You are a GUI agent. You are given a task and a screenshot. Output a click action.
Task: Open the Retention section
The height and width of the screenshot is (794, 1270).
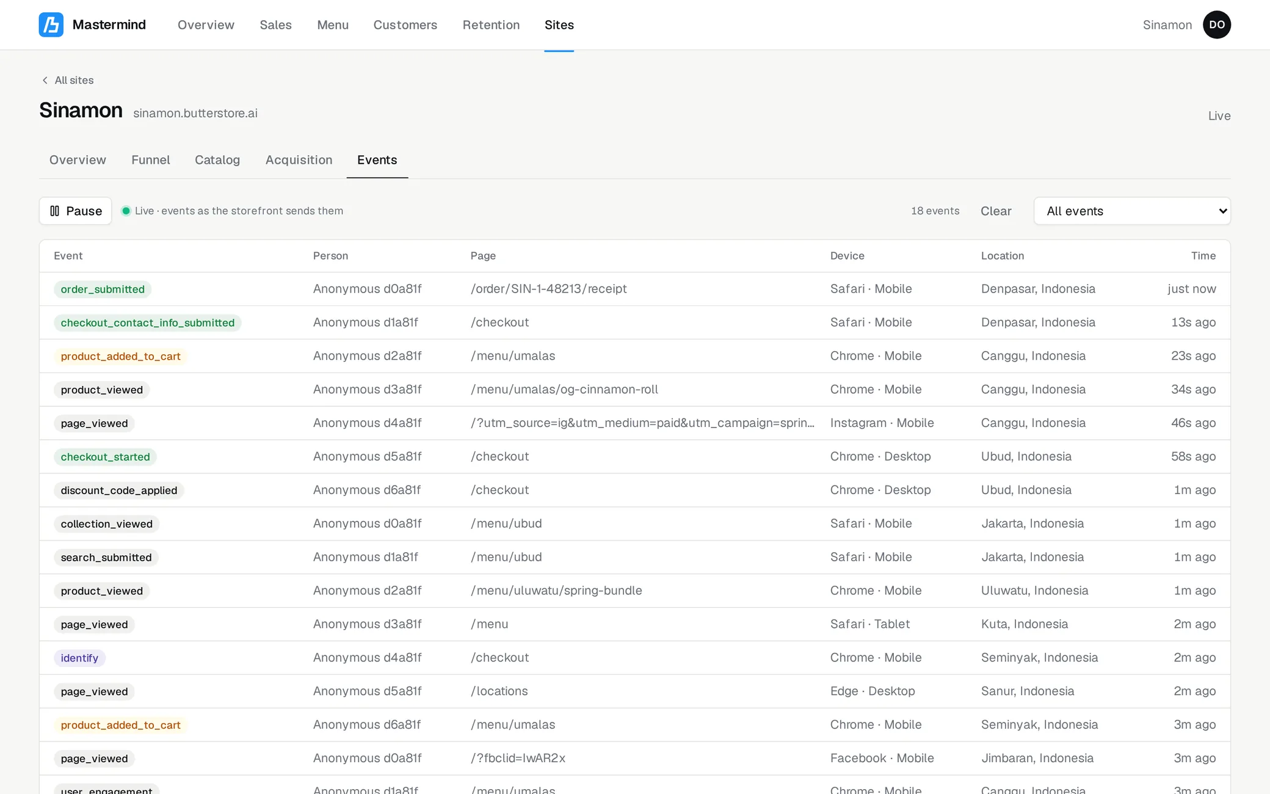tap(491, 25)
